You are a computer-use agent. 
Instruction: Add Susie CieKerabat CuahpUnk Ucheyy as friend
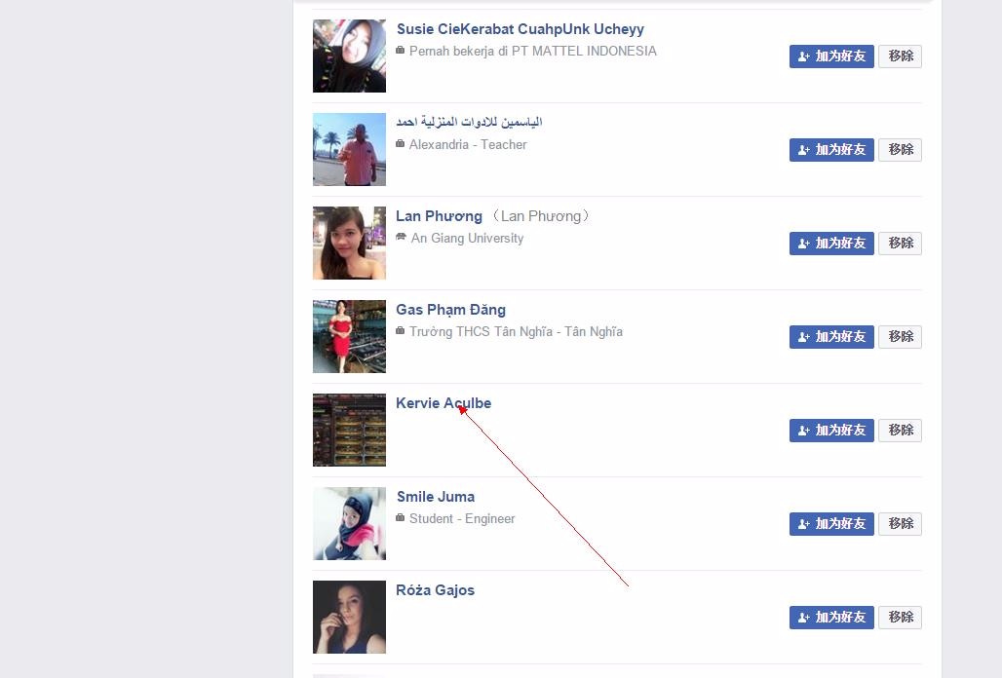pos(831,56)
